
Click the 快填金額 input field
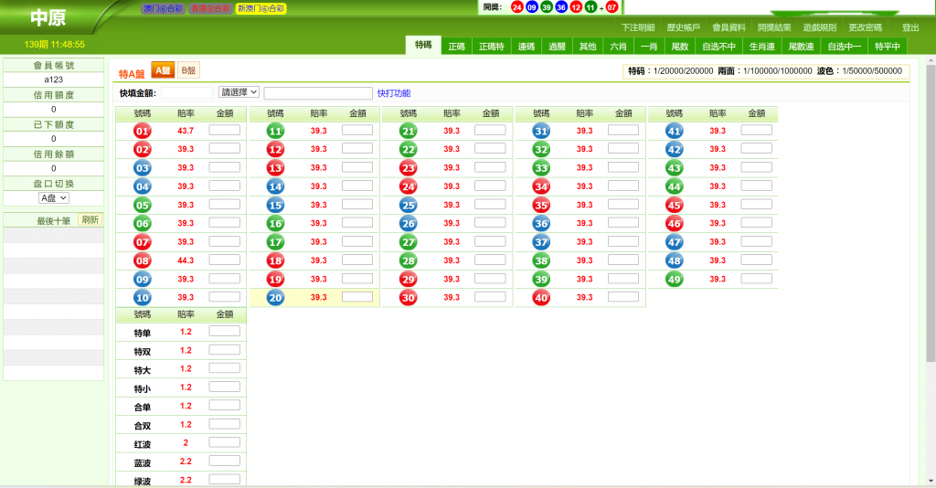coord(186,93)
